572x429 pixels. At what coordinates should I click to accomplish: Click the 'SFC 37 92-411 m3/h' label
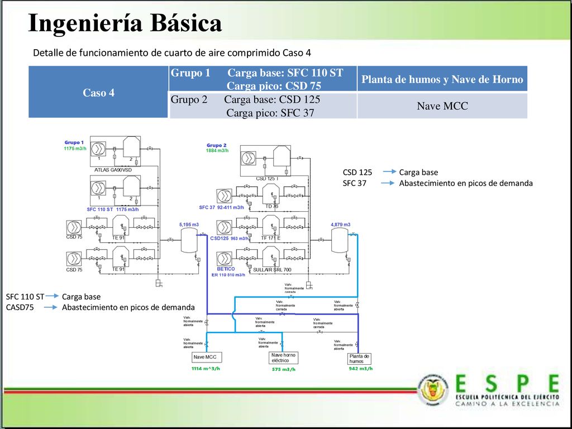coord(221,207)
